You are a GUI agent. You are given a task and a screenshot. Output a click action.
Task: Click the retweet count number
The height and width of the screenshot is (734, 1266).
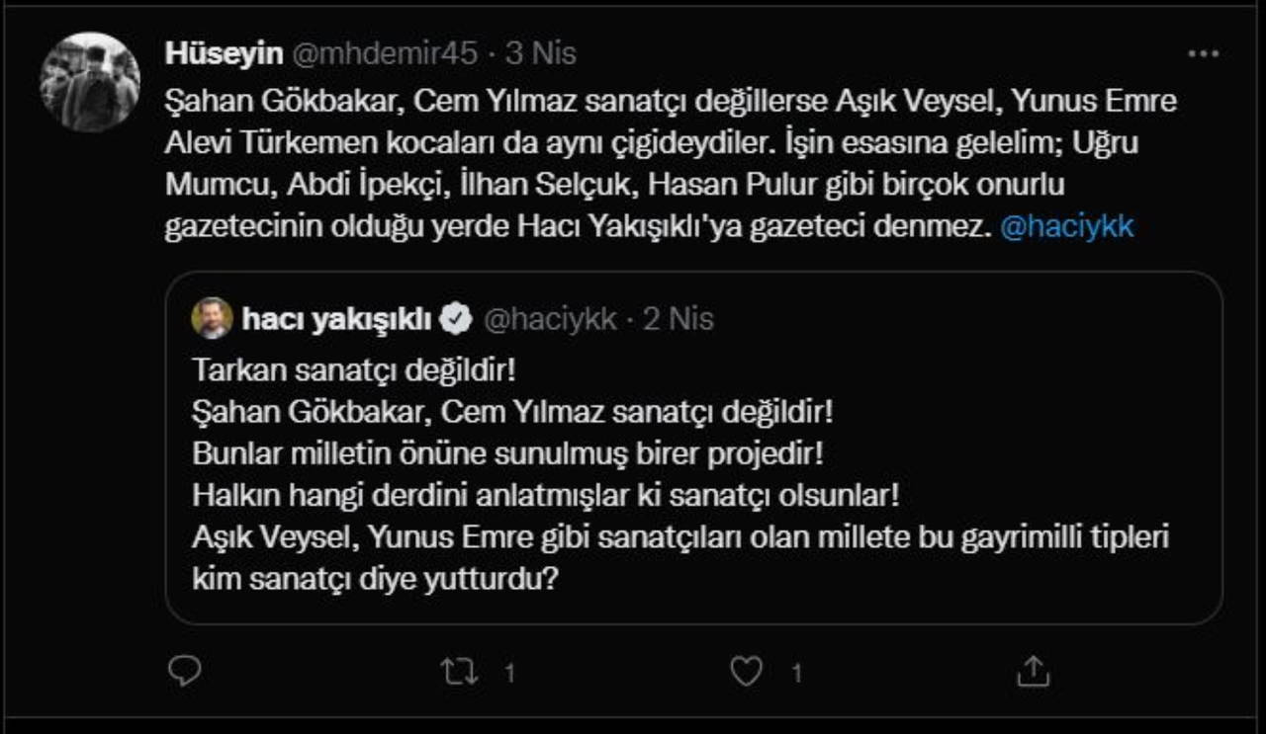pyautogui.click(x=509, y=674)
